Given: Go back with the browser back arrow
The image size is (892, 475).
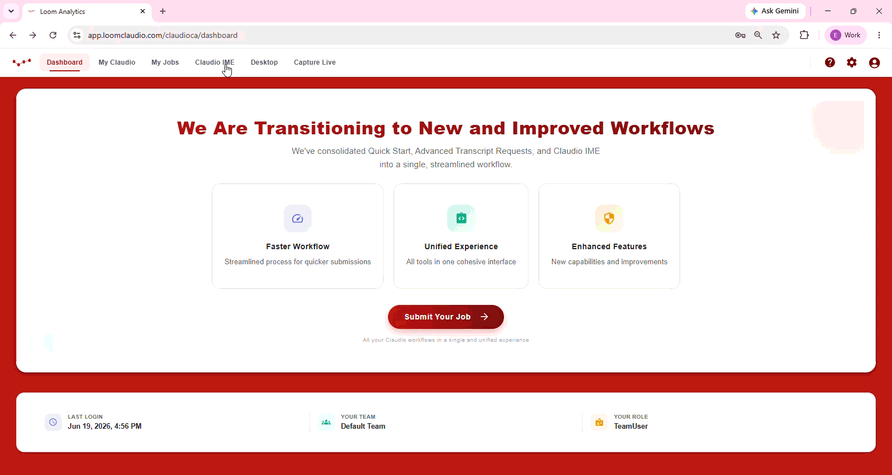Looking at the screenshot, I should pyautogui.click(x=13, y=35).
